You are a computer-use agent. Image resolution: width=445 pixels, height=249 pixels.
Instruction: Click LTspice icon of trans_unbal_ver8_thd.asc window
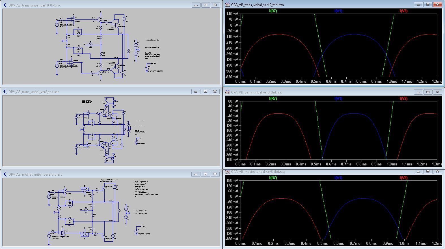5,91
